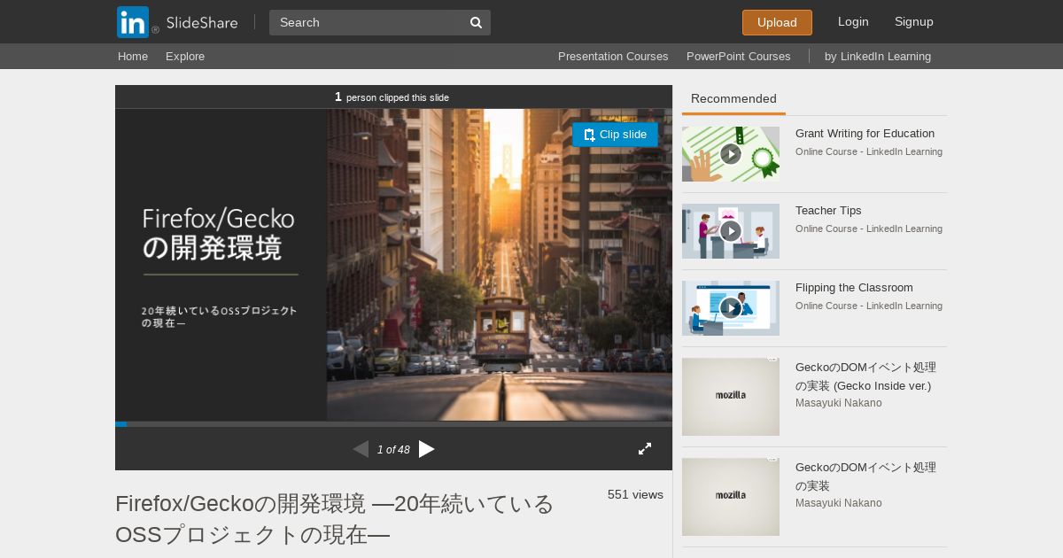This screenshot has width=1063, height=558.
Task: Open fullscreen slide view
Action: pyautogui.click(x=645, y=449)
